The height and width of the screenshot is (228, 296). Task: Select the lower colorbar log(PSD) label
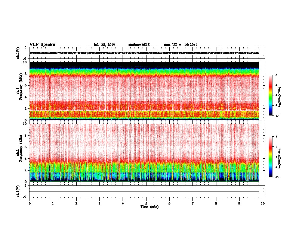(280, 158)
